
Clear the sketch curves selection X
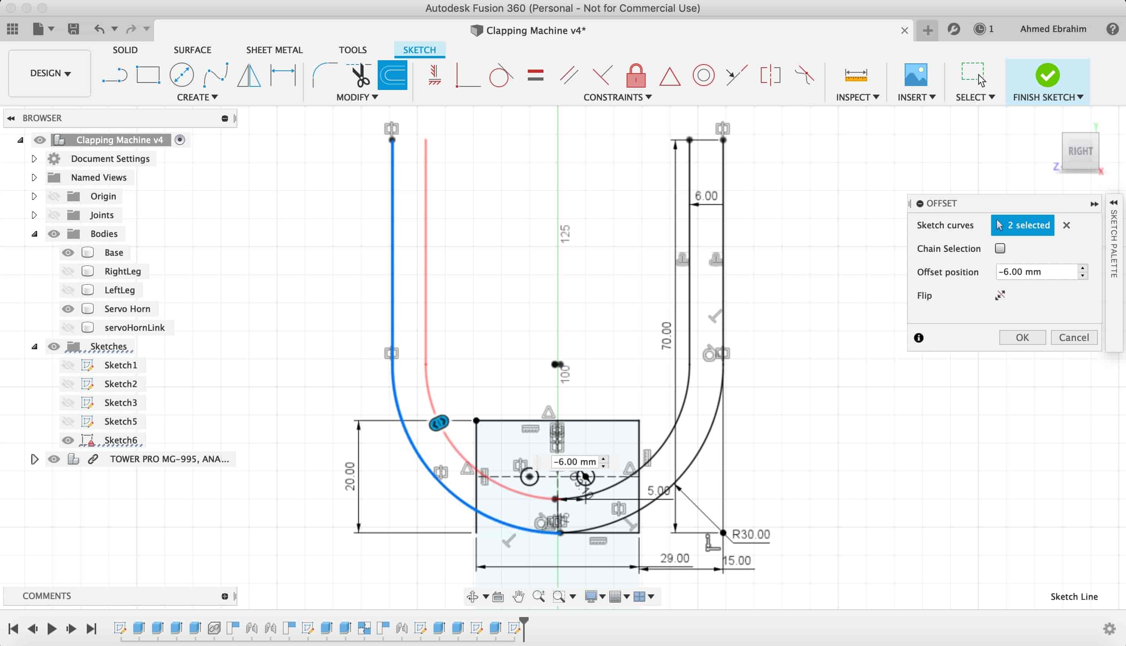(x=1066, y=225)
